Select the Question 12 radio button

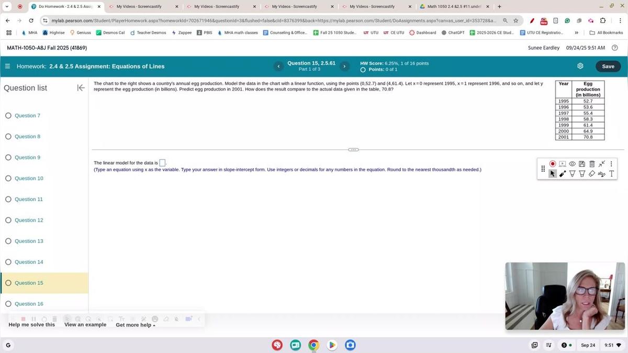pyautogui.click(x=8, y=220)
